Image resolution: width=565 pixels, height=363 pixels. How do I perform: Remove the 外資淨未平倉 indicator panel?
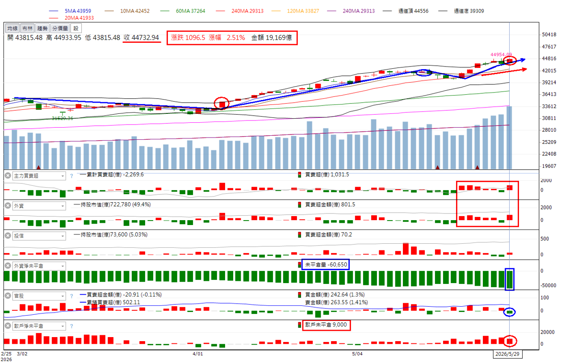[8, 266]
